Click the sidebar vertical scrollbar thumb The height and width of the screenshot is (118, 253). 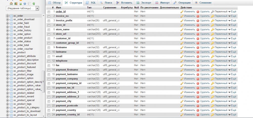44,82
